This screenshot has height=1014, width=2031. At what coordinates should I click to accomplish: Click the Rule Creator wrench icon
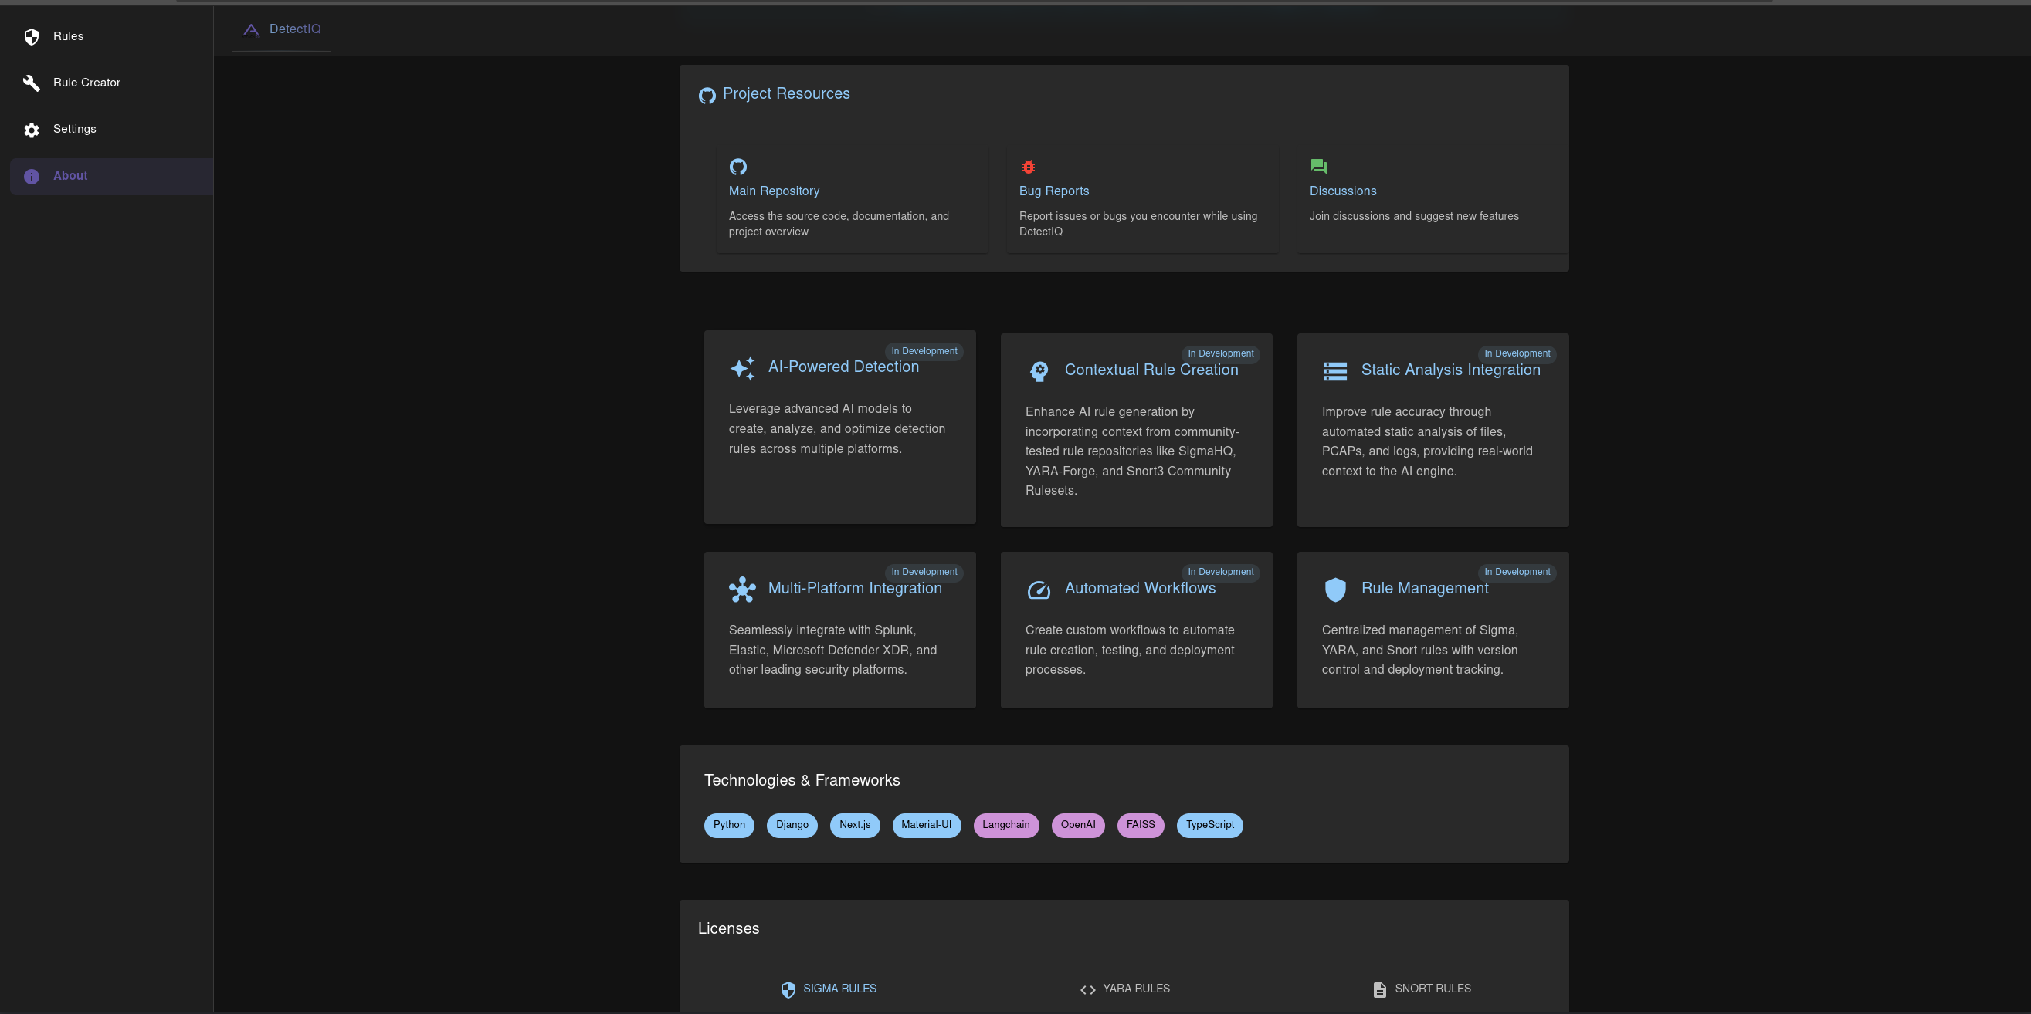32,83
